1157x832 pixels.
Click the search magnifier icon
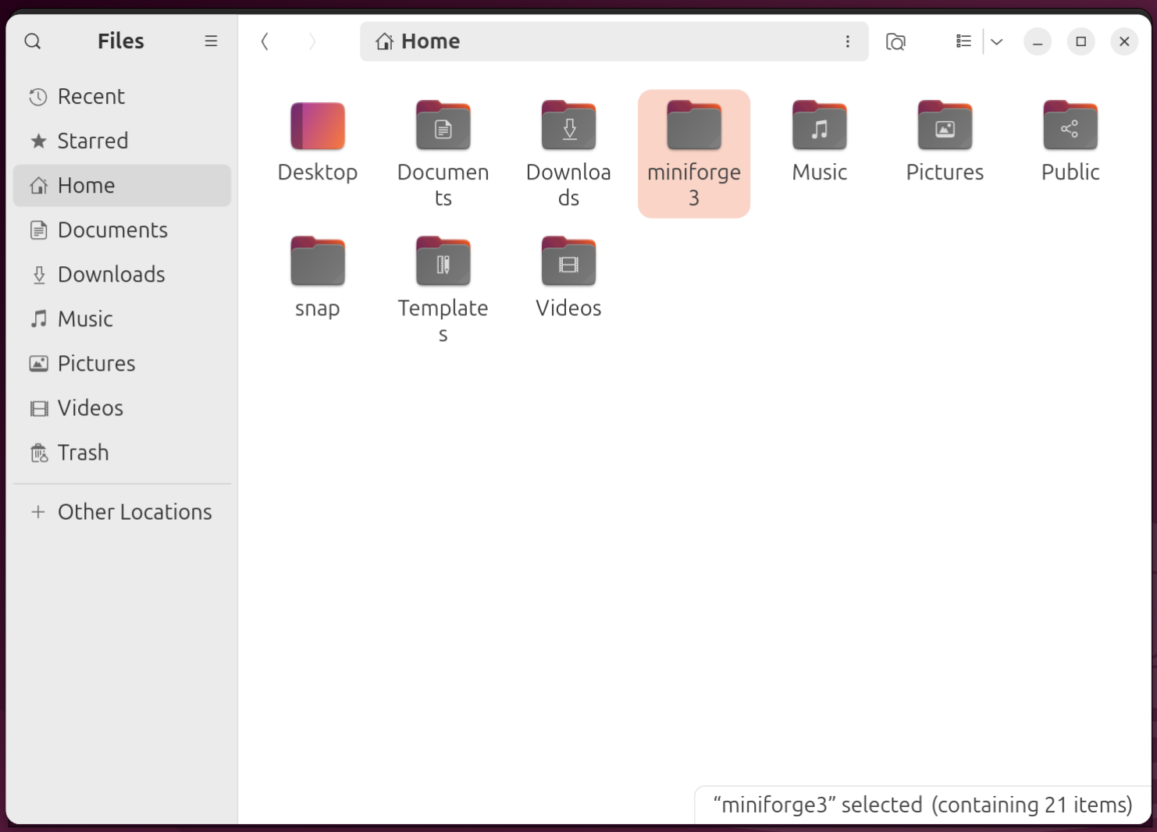(x=32, y=41)
